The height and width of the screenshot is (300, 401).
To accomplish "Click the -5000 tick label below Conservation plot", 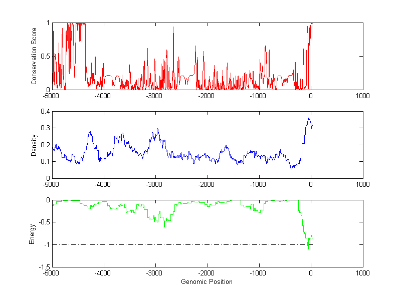I will (52, 96).
